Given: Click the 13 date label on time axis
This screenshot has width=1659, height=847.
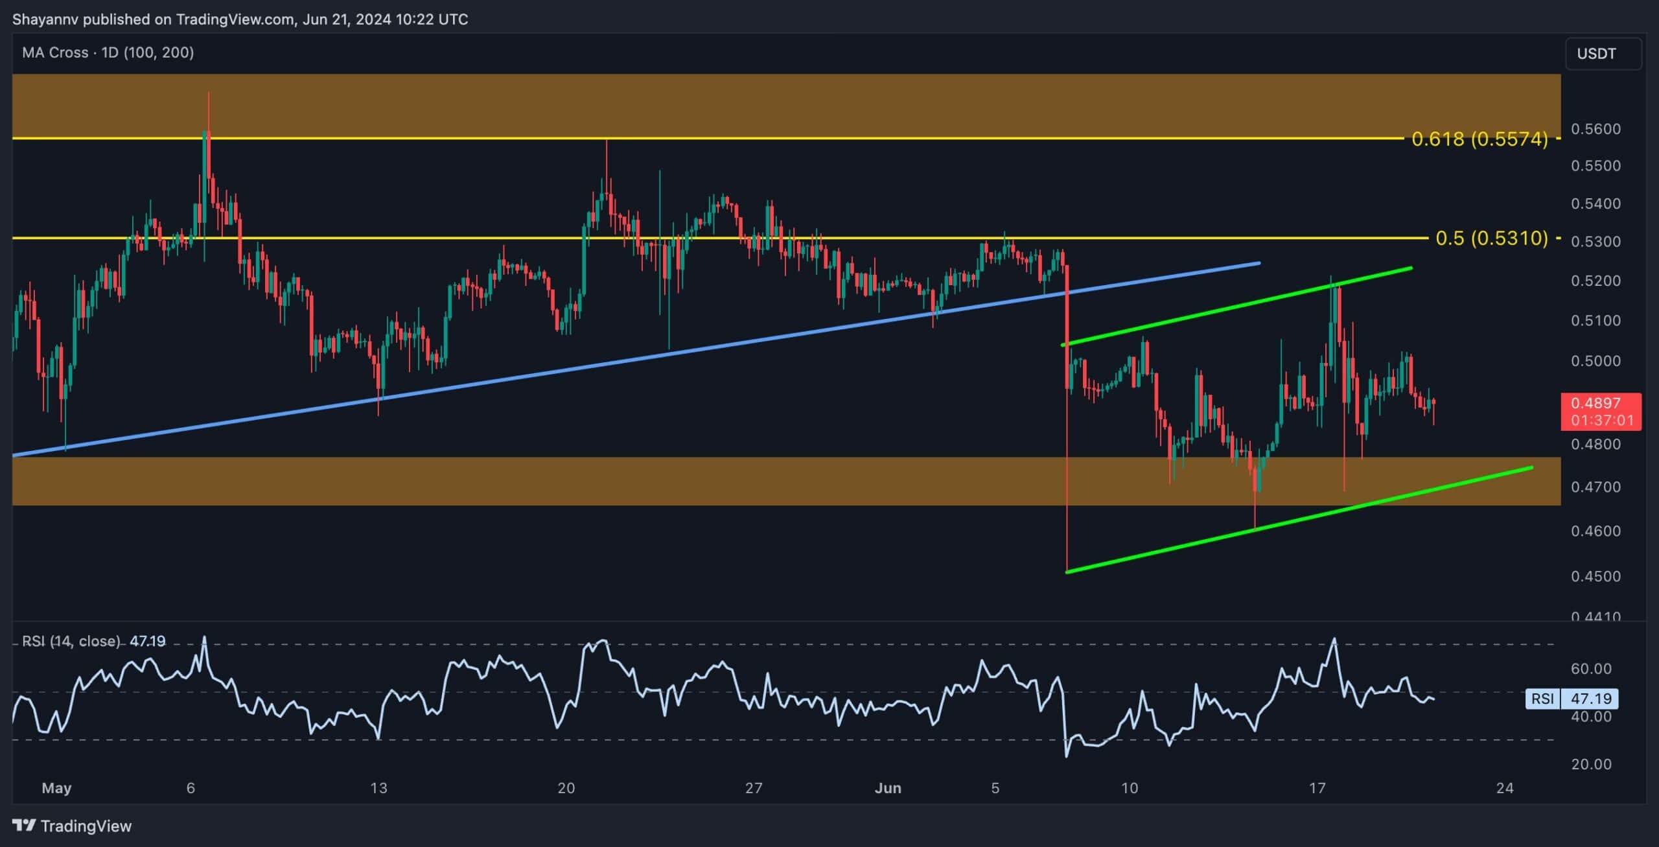Looking at the screenshot, I should click(378, 788).
